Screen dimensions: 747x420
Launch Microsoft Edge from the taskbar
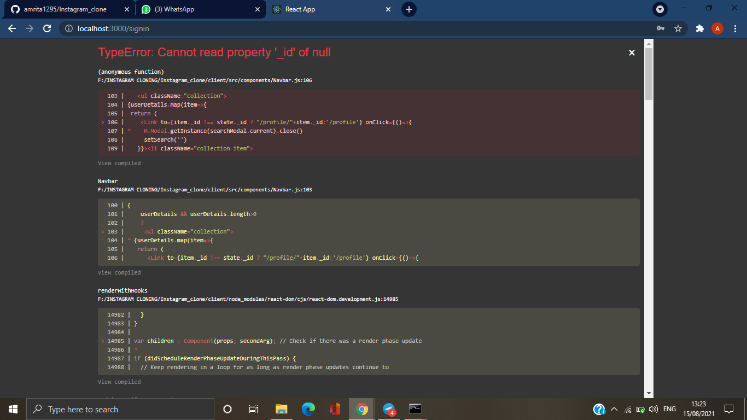(x=308, y=409)
